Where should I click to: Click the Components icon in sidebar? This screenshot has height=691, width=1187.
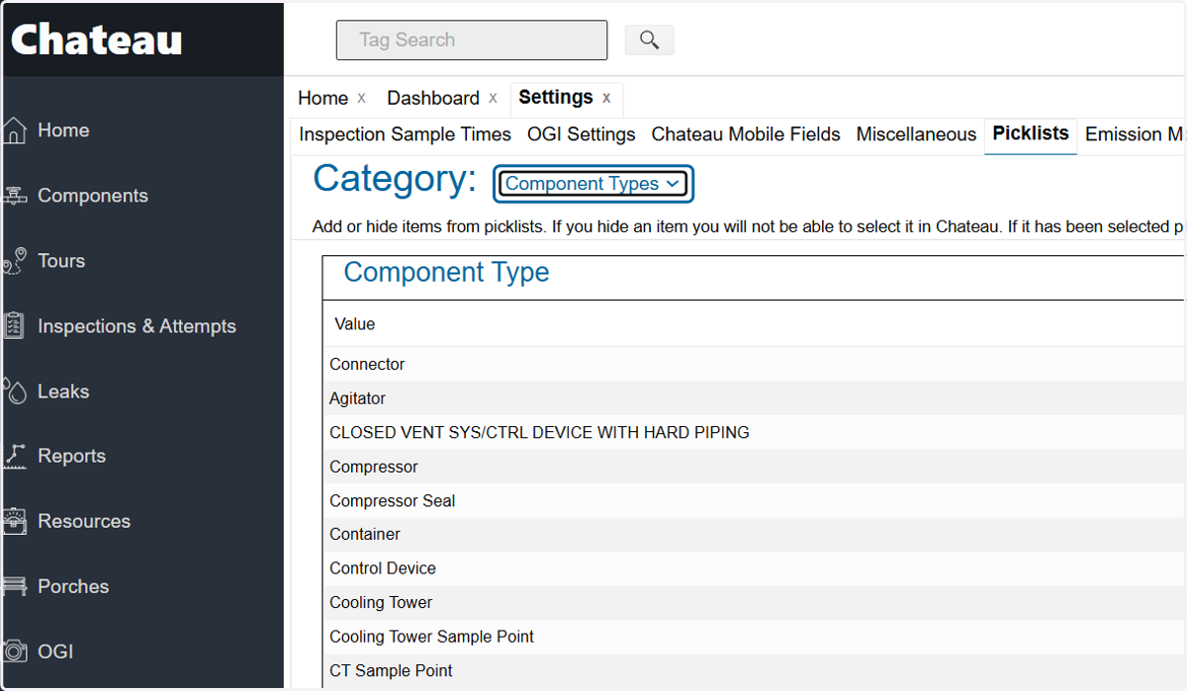(13, 196)
